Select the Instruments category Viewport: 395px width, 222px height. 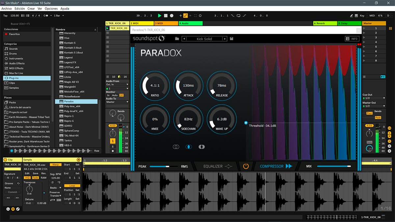16,59
